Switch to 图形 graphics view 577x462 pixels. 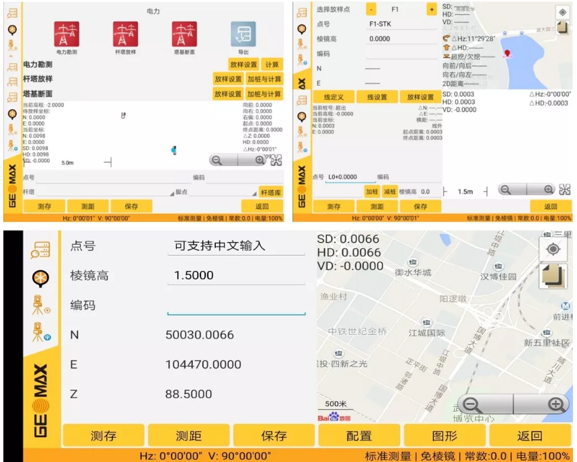pyautogui.click(x=444, y=436)
